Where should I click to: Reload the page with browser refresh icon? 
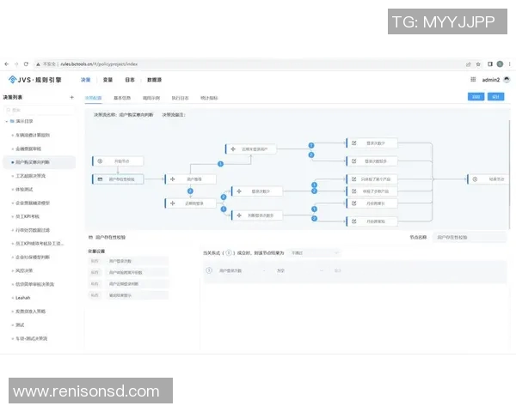tap(26, 64)
